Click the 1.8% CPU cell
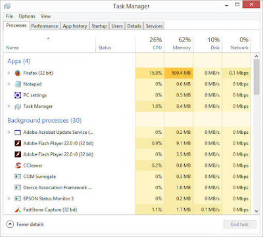Screen dimensions: 263x237 click(150, 106)
